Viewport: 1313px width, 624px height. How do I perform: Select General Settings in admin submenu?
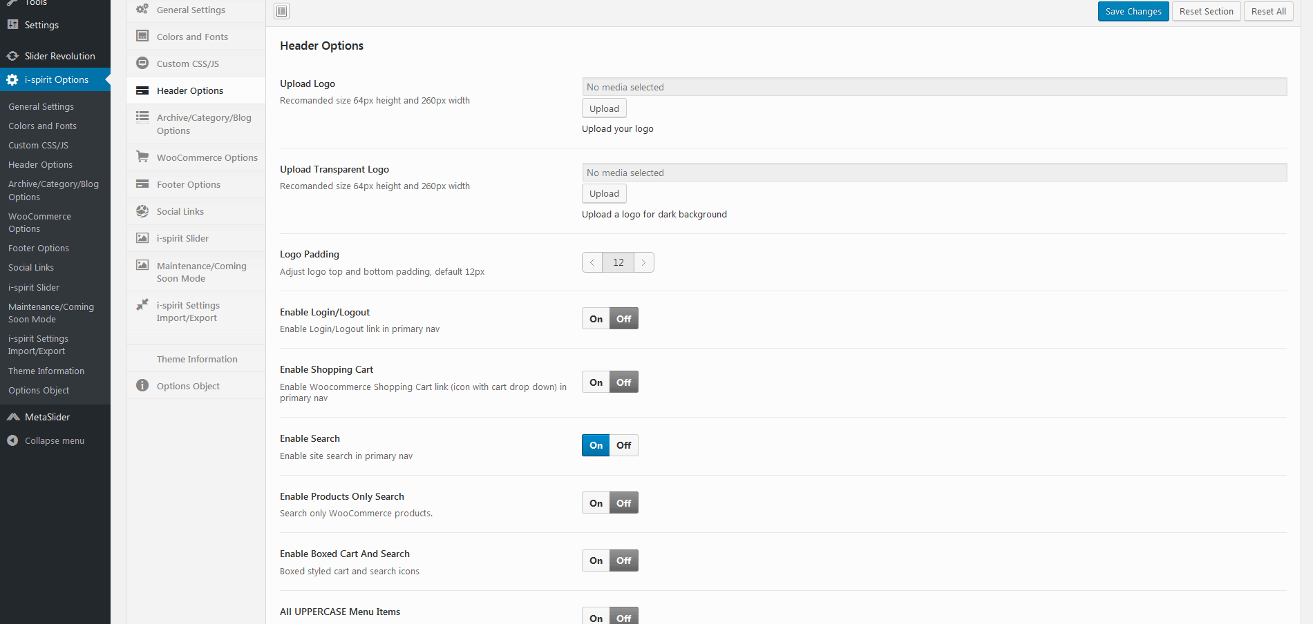pos(41,106)
